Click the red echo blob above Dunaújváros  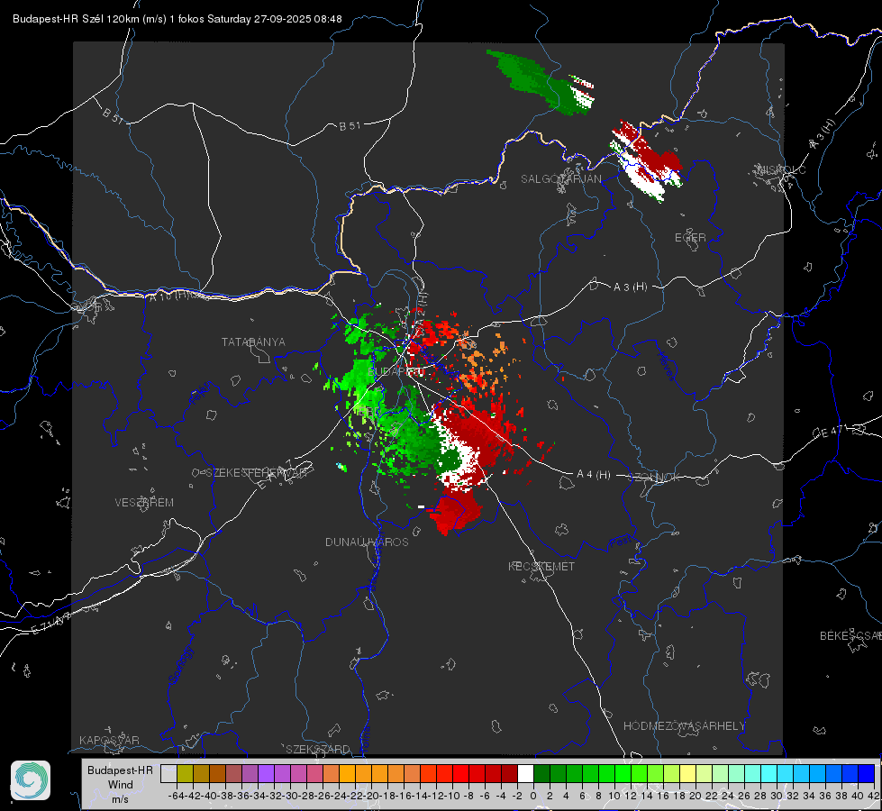coord(456,514)
